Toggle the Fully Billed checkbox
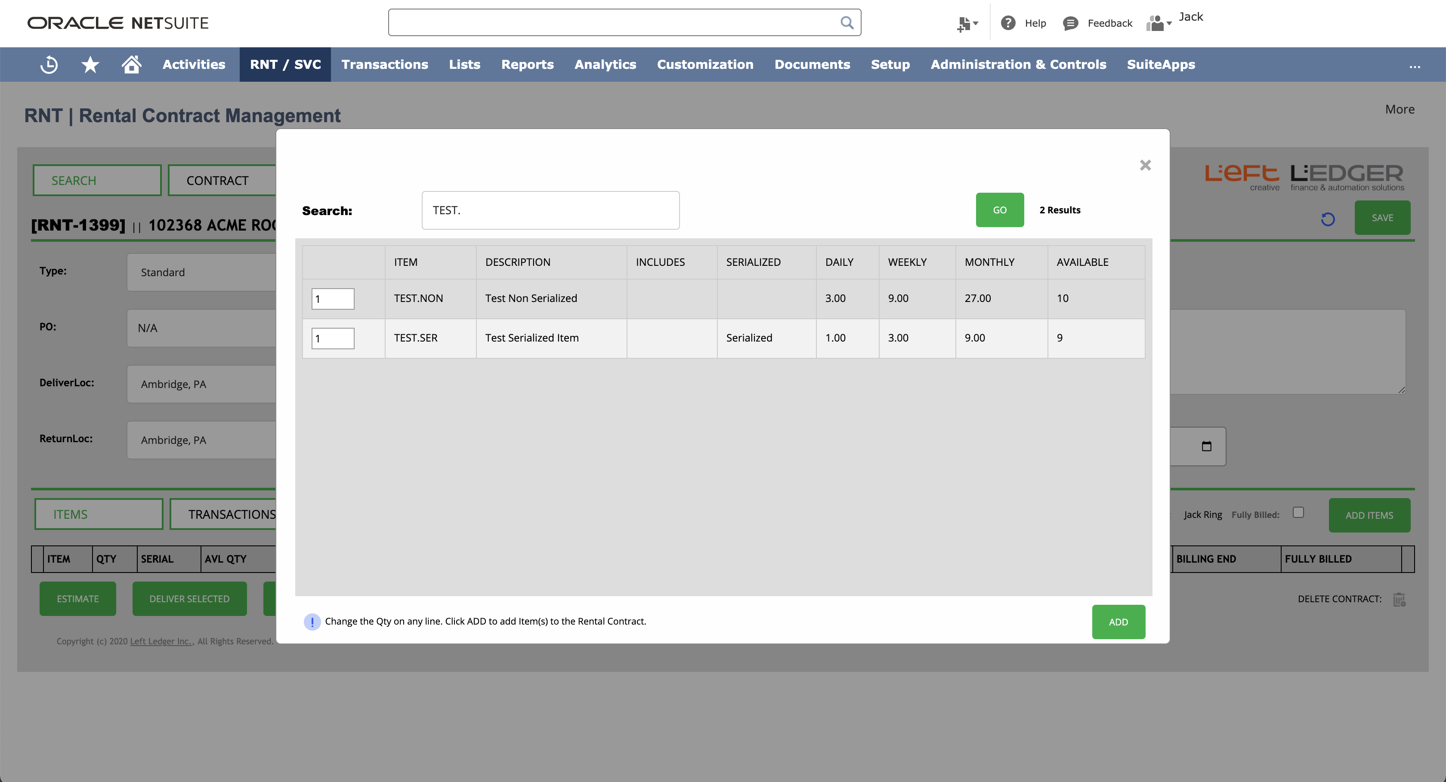 (x=1298, y=512)
